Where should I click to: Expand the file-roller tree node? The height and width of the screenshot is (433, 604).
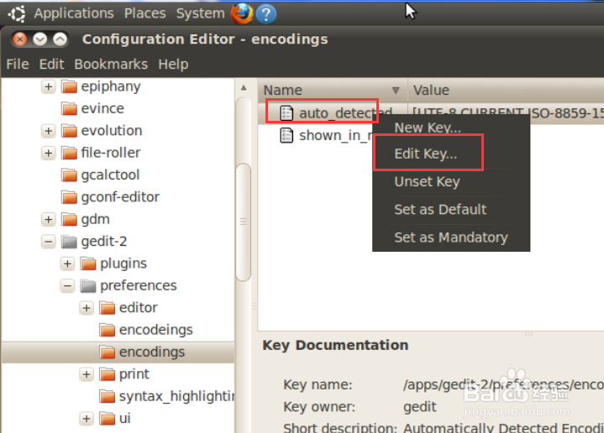49,153
